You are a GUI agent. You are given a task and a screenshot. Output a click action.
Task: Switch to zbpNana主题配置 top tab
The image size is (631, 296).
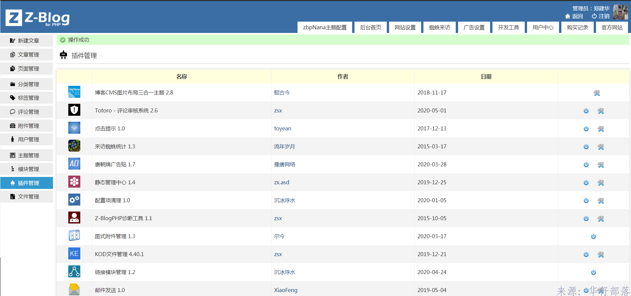(325, 27)
